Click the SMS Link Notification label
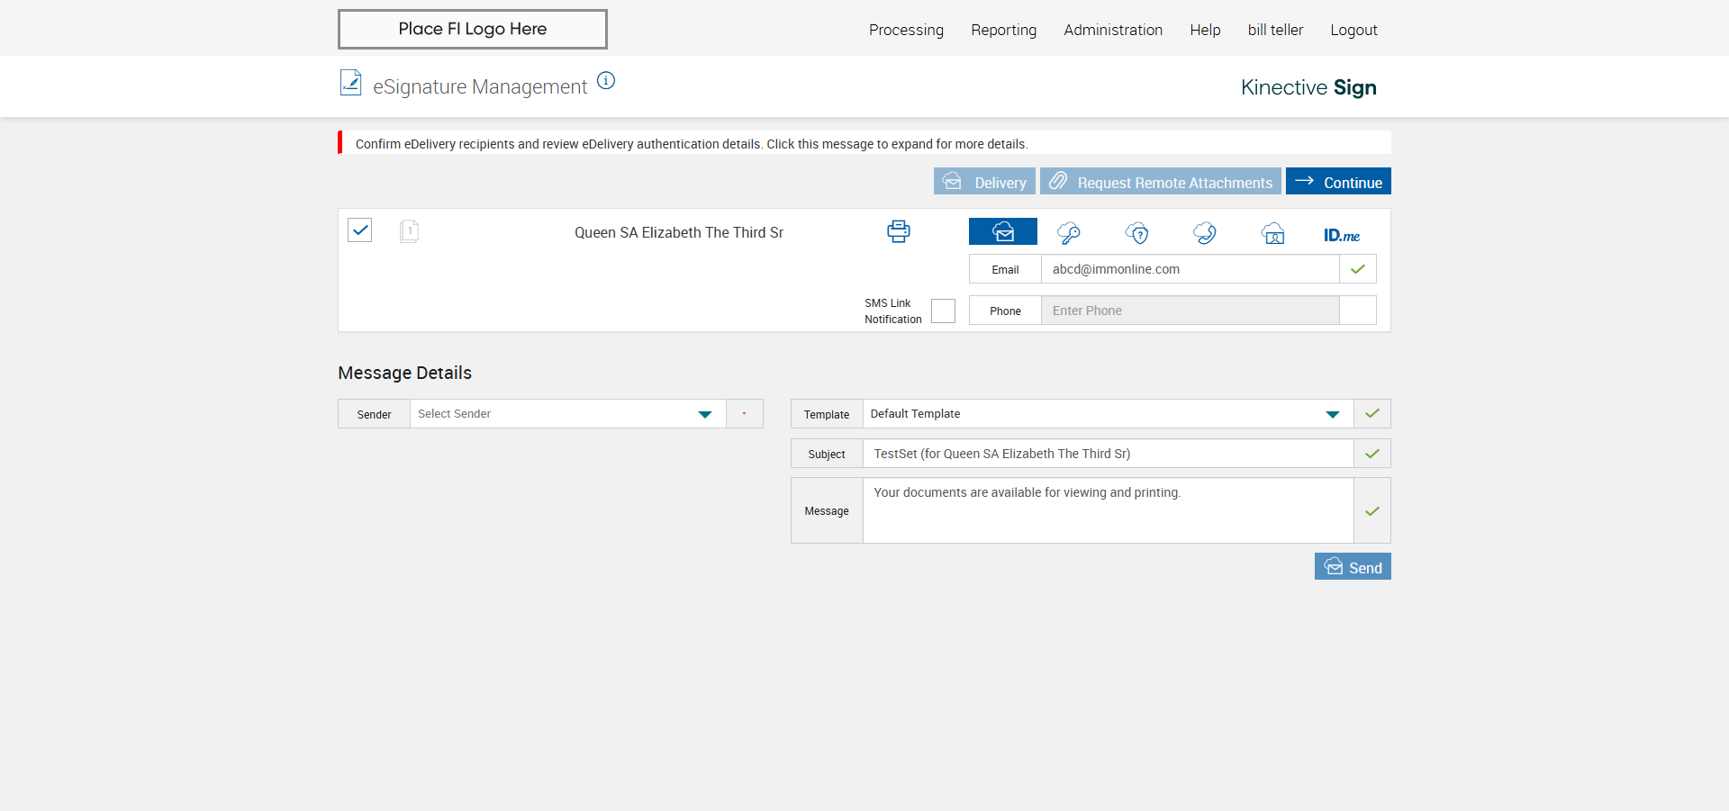This screenshot has height=811, width=1729. pyautogui.click(x=893, y=311)
